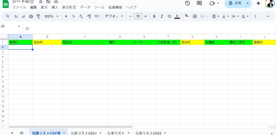Open the horizontal align dropdown
The width and height of the screenshot is (276, 135).
coord(216,16)
